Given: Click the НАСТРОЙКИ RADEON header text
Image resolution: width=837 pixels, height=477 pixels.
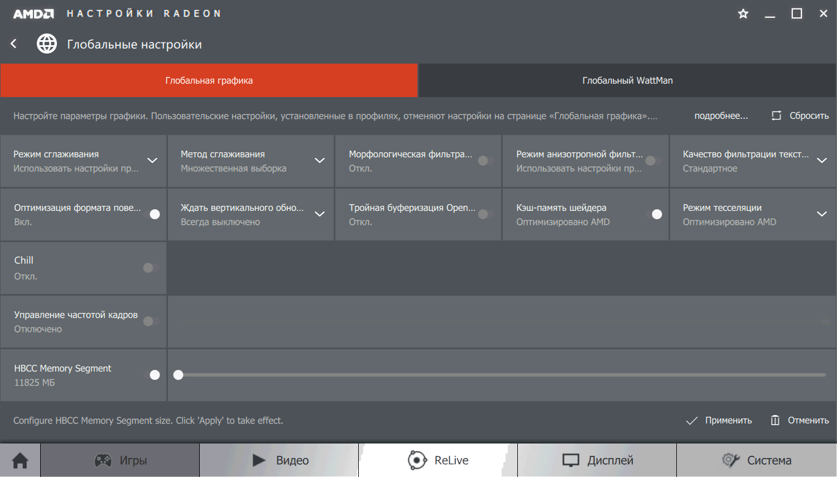Looking at the screenshot, I should pos(144,13).
